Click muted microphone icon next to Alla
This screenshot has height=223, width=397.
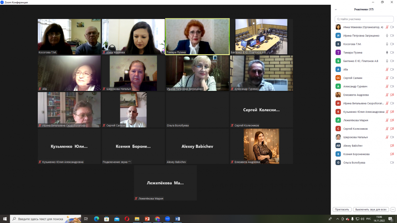(387, 69)
